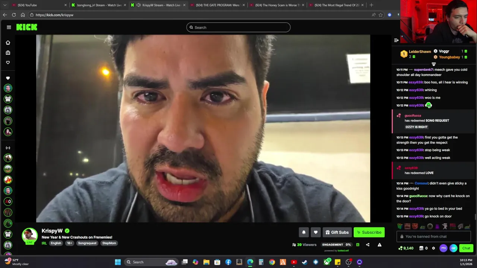Open Windows taskbar Search

pyautogui.click(x=151, y=262)
